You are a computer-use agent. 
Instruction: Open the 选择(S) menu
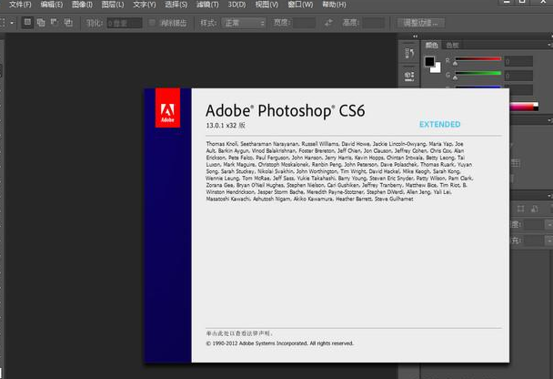[x=176, y=5]
